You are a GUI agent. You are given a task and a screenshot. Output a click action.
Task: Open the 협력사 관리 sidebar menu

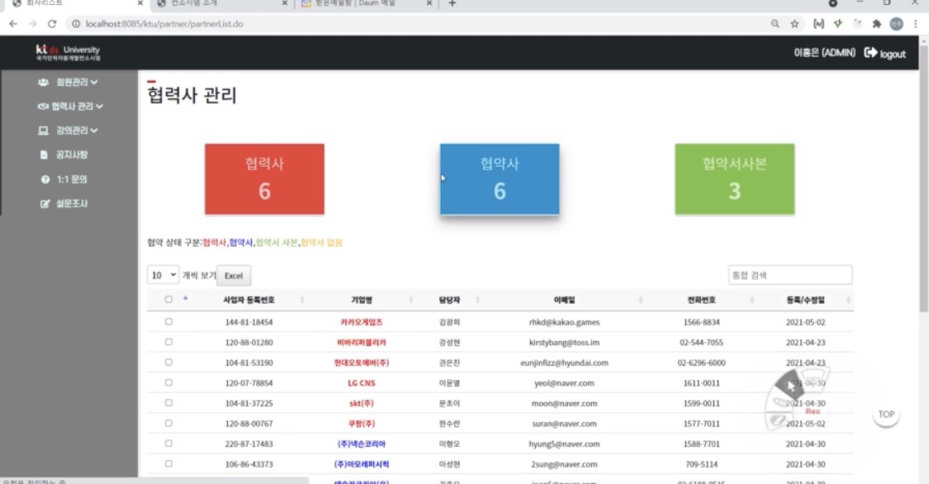pos(70,106)
